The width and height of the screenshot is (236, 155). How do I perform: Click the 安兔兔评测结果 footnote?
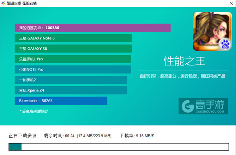[34, 111]
